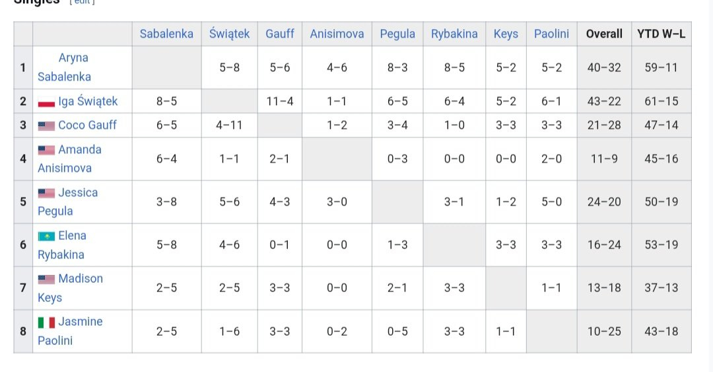Click the Polish flag beside Iga Świątek
713x372 pixels.
(x=46, y=102)
